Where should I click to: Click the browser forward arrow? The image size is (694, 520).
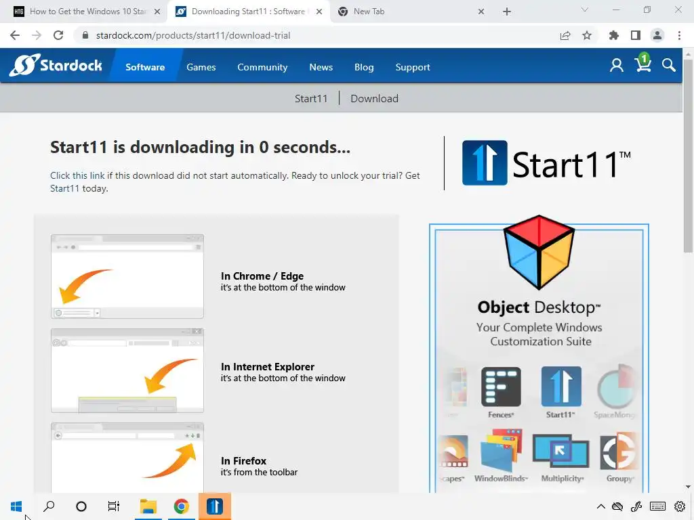pos(37,35)
